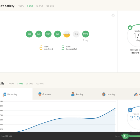
Task: Show skills for 7 DAYS
Action: [20, 84]
